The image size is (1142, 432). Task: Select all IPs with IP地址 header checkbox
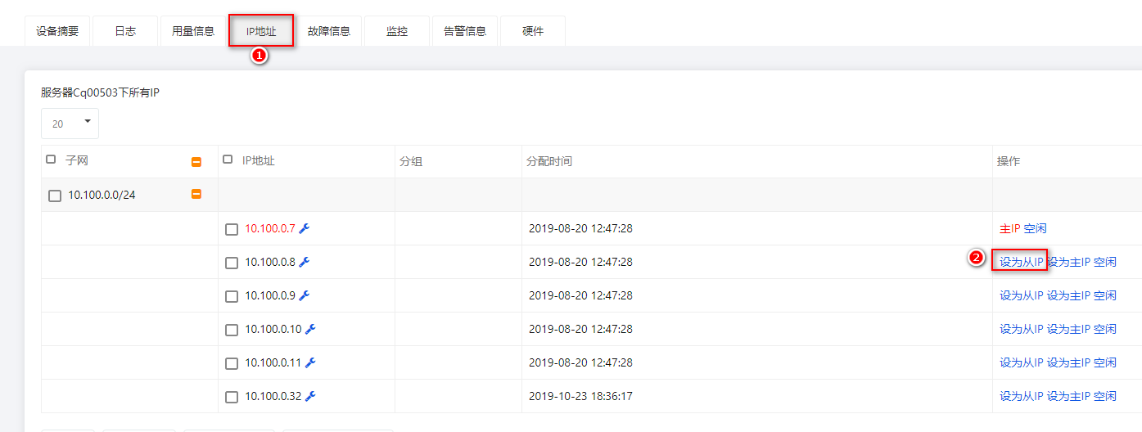point(228,160)
